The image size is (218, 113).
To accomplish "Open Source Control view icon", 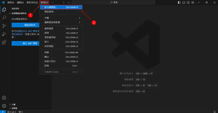I will 4,26.
